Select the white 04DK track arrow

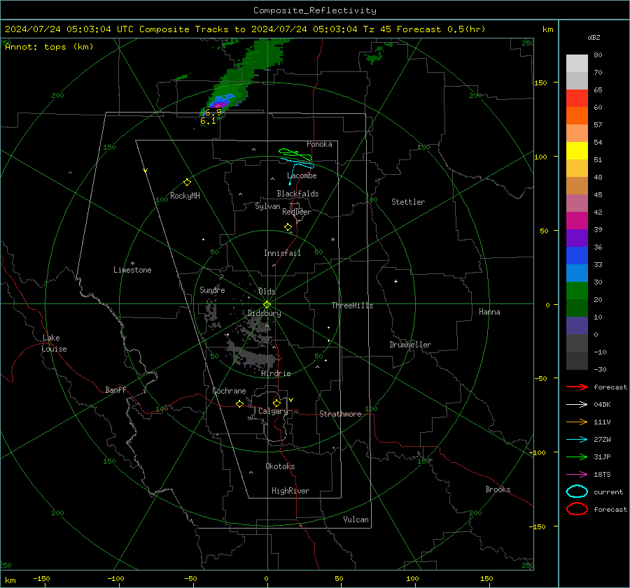(x=577, y=405)
